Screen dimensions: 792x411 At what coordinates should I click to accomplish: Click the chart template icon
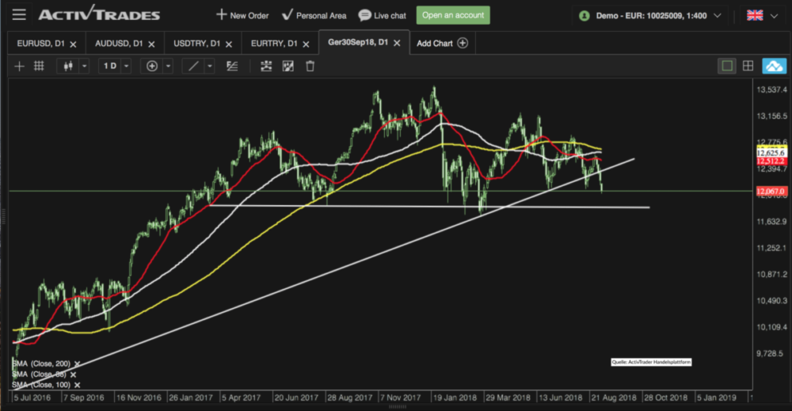288,67
